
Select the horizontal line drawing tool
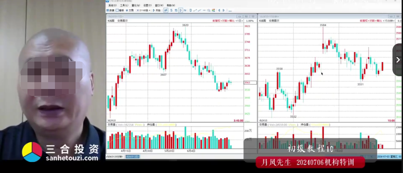204,10
